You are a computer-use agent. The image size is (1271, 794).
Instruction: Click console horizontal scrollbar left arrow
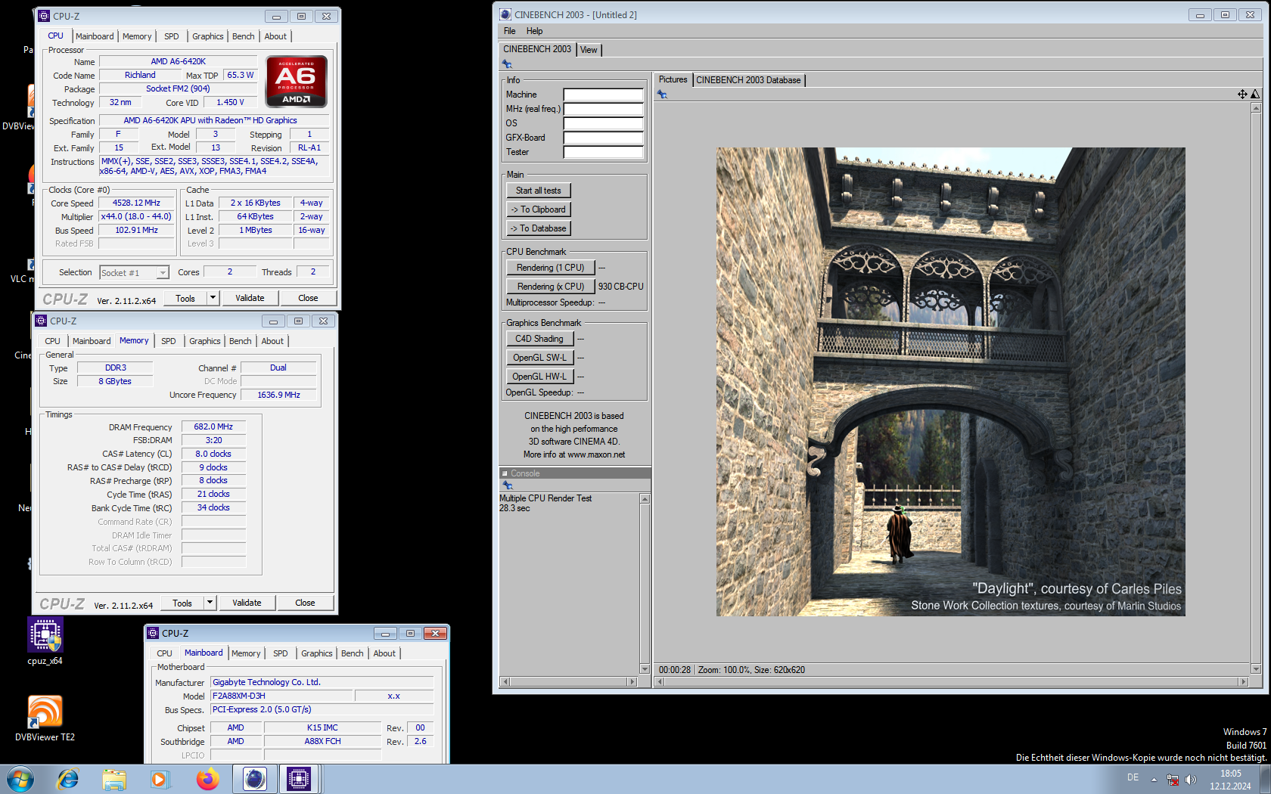coord(505,682)
